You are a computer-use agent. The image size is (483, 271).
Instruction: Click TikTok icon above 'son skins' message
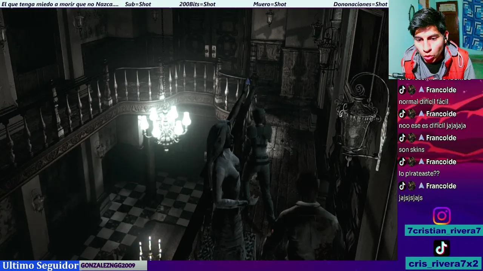(x=402, y=138)
